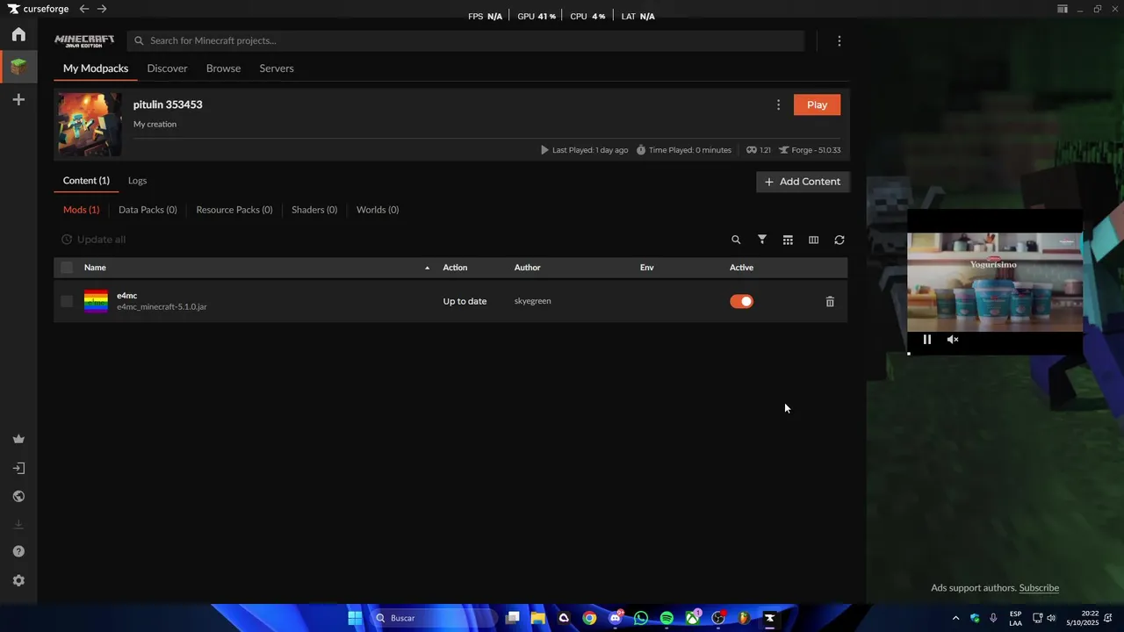Screen dimensions: 1124x632
Task: Show hidden system tray icons
Action: pos(955,618)
